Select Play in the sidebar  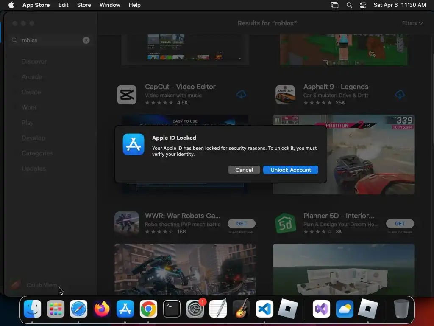[28, 123]
